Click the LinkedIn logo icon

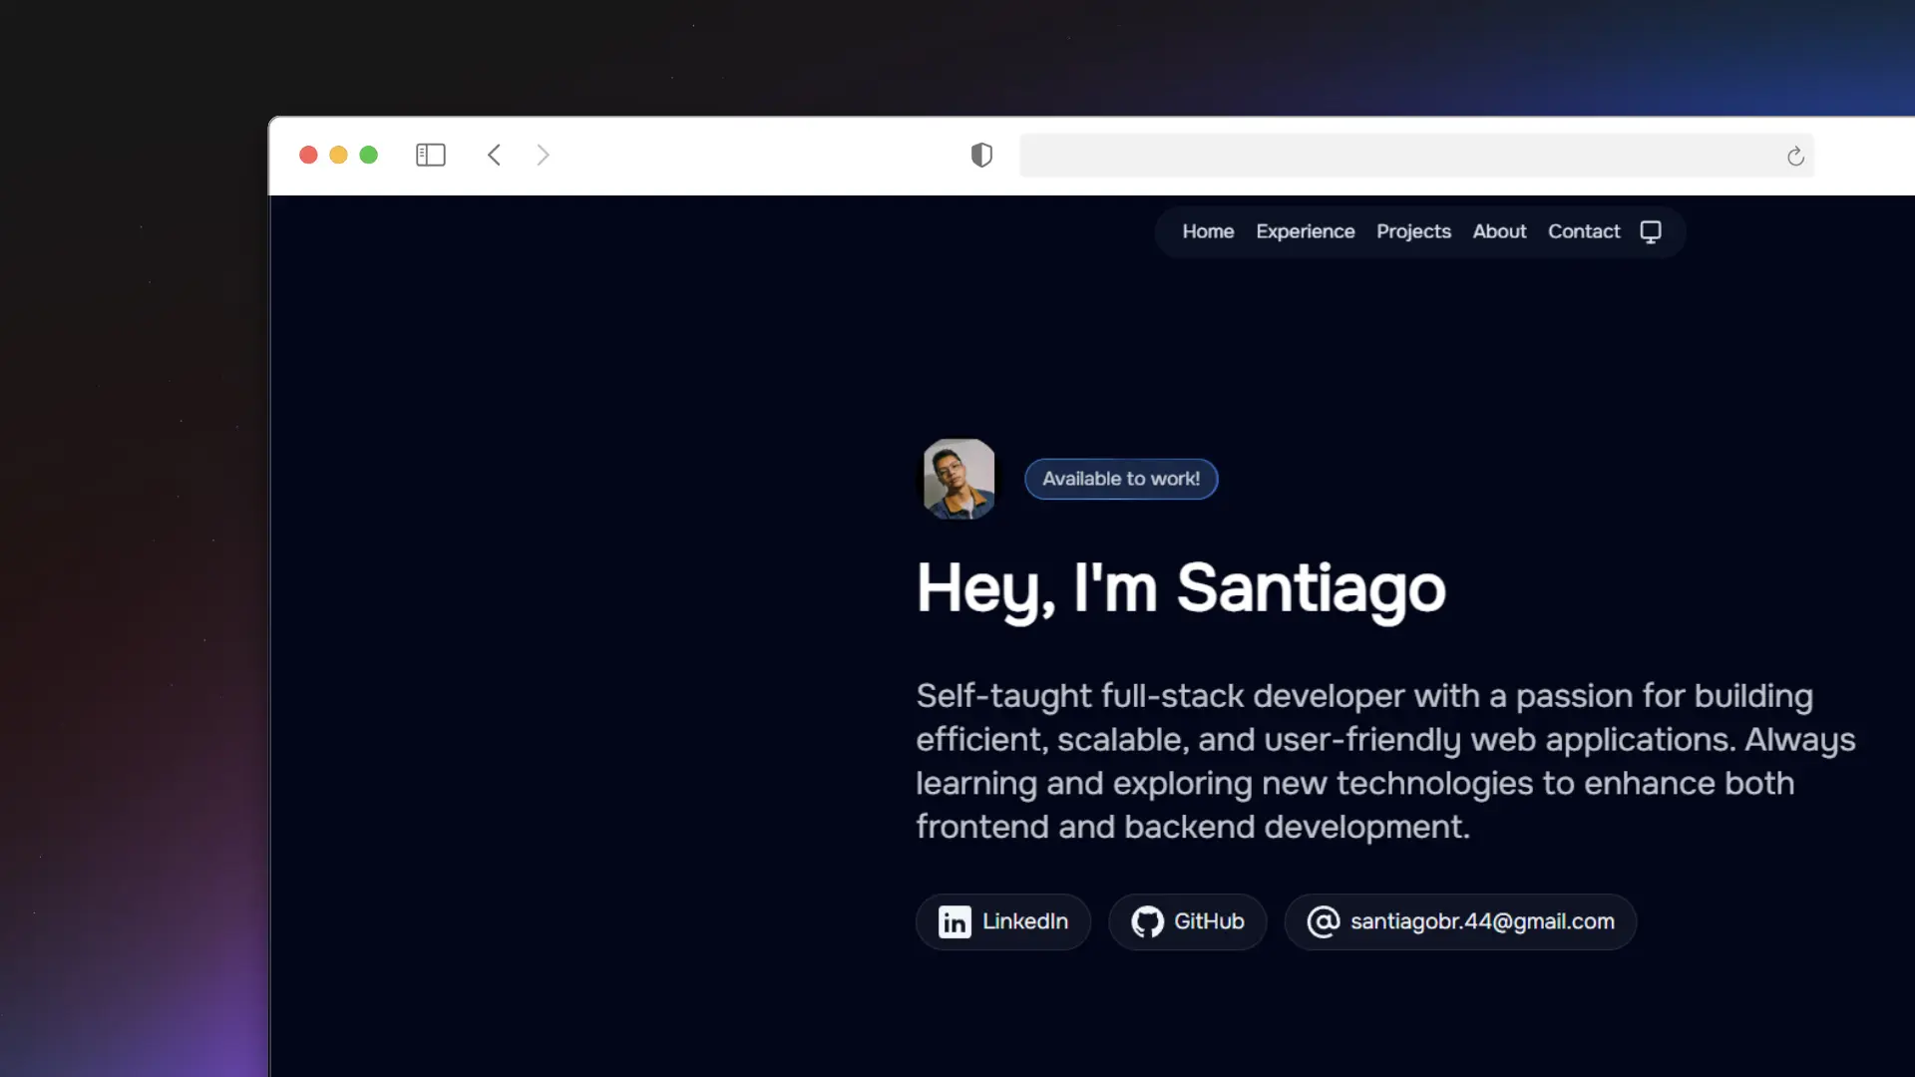coord(955,921)
